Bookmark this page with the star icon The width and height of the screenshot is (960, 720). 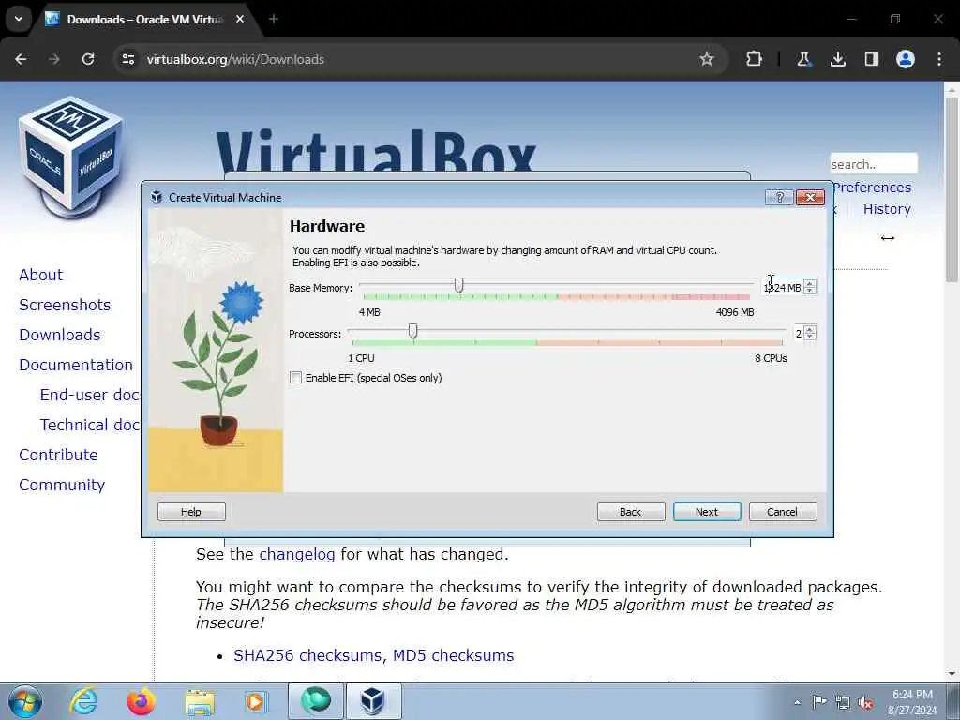click(707, 59)
